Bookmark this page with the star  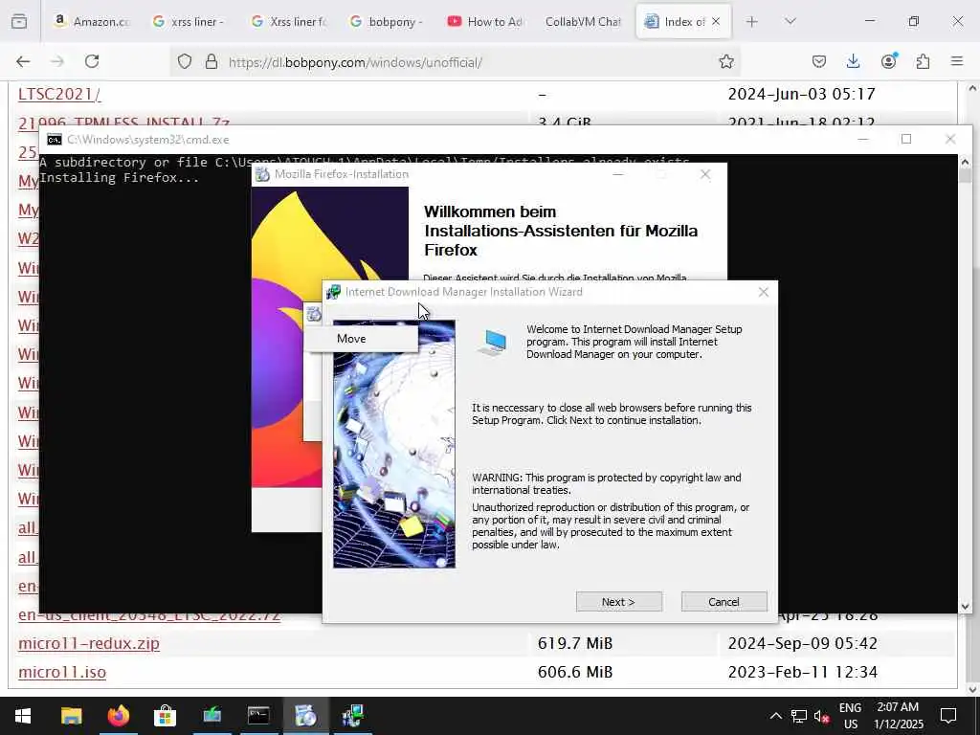click(x=725, y=61)
